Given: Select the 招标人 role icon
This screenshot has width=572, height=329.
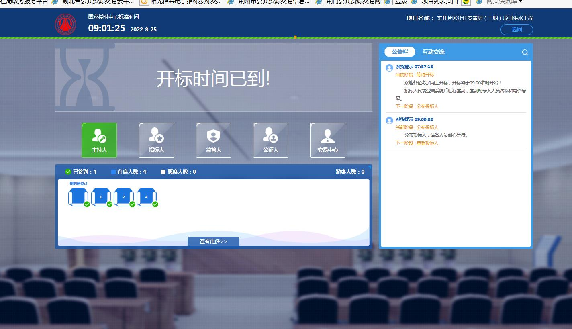Looking at the screenshot, I should pos(156,140).
